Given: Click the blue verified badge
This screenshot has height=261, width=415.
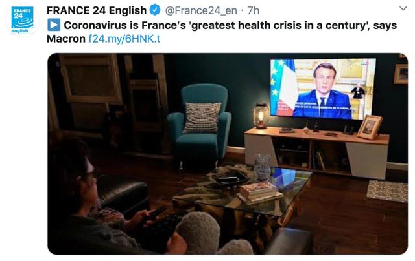Looking at the screenshot, I should (156, 10).
